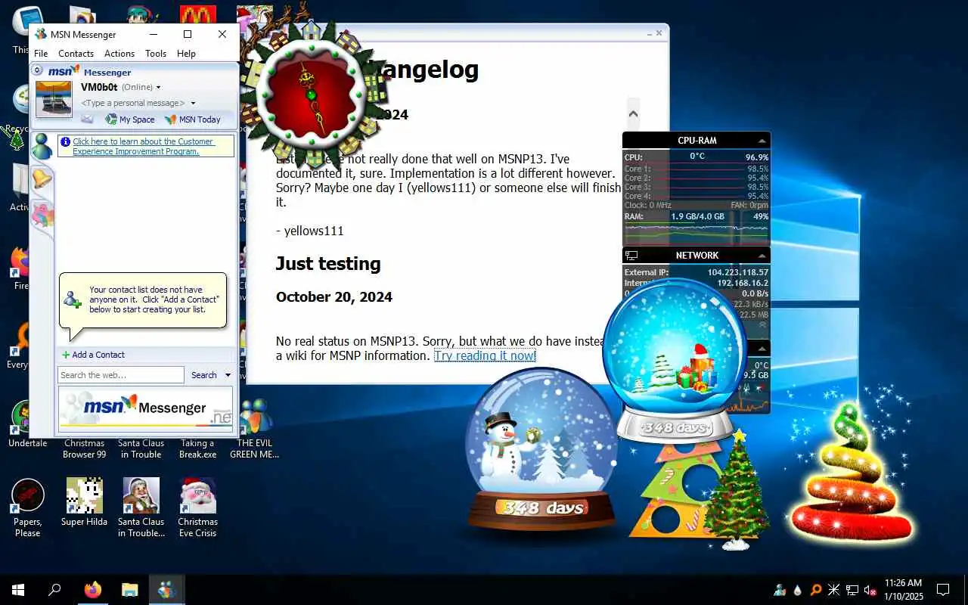Collapse the CPU-RAM gadget section
The image size is (968, 605).
pyautogui.click(x=762, y=141)
